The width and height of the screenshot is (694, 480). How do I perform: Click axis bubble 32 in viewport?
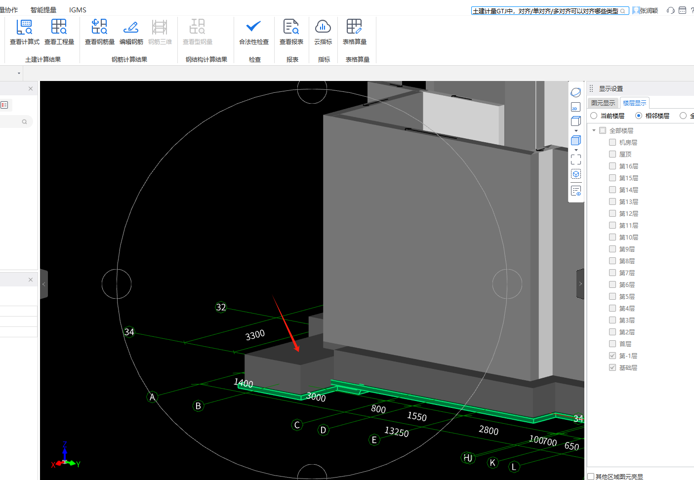pyautogui.click(x=221, y=307)
